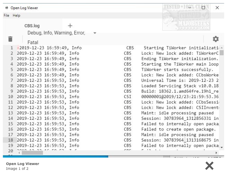Viewport: 227px width, 174px height.
Task: Open settings with the gear icon
Action: point(216,39)
